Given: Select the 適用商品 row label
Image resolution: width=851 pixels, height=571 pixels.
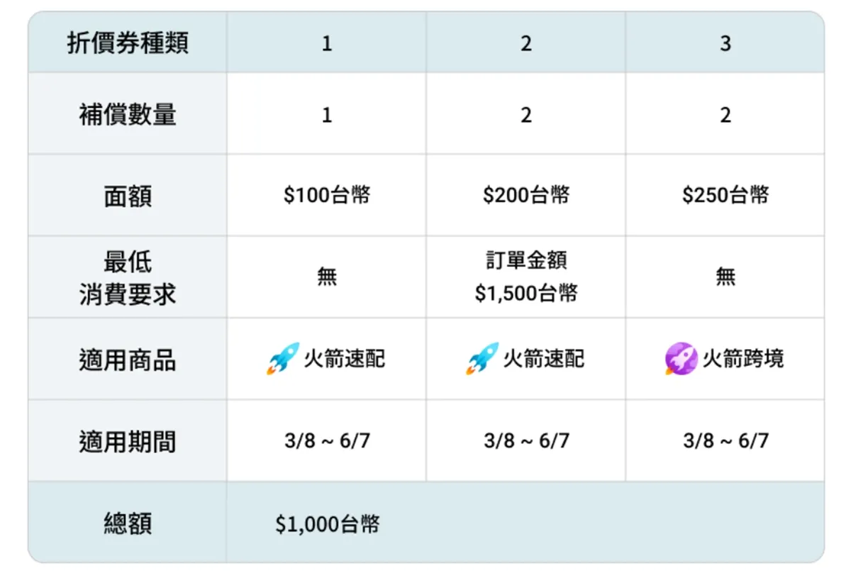Looking at the screenshot, I should pyautogui.click(x=128, y=360).
